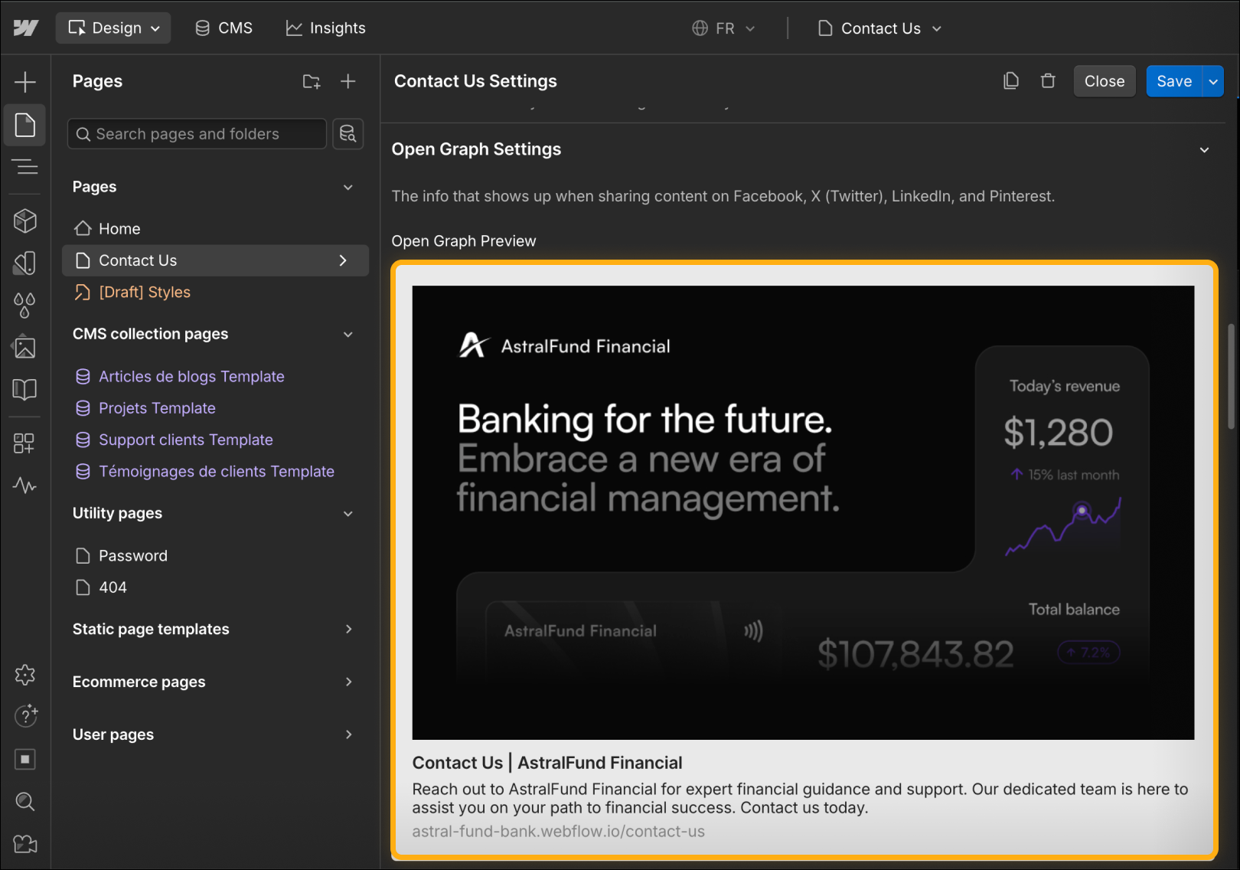Collapse the Open Graph Settings section
Image resolution: width=1240 pixels, height=870 pixels.
click(x=1204, y=150)
